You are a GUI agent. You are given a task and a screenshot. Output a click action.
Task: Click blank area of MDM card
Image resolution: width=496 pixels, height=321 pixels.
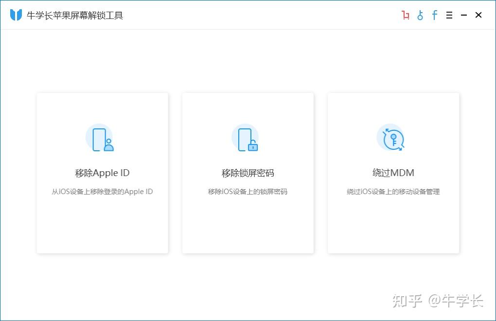pos(393,226)
